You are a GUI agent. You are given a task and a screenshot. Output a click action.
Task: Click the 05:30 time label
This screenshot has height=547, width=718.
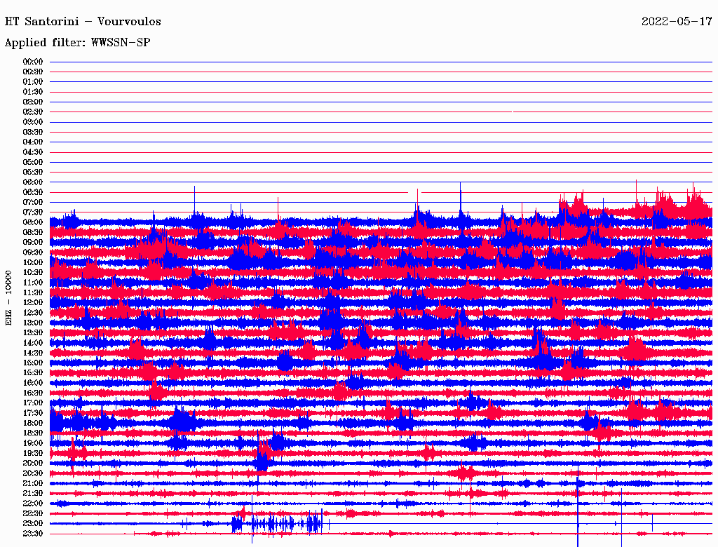[33, 173]
